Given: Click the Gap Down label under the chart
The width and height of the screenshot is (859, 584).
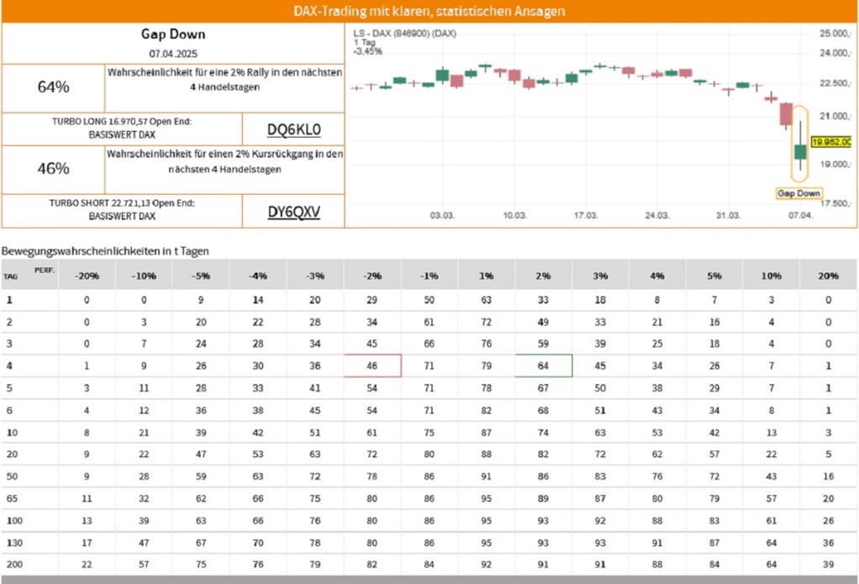Looking at the screenshot, I should coord(798,193).
